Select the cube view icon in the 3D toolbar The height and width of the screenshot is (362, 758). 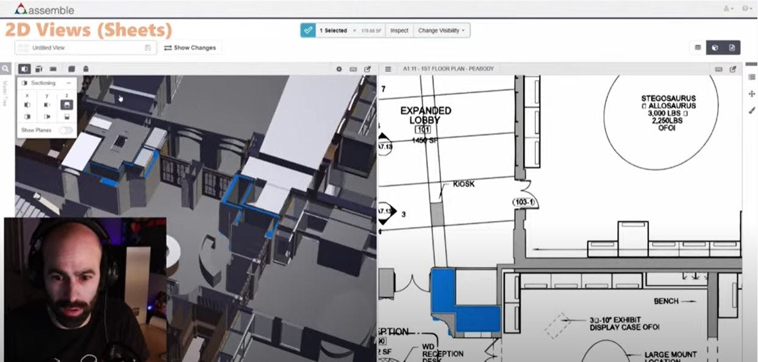tap(71, 69)
